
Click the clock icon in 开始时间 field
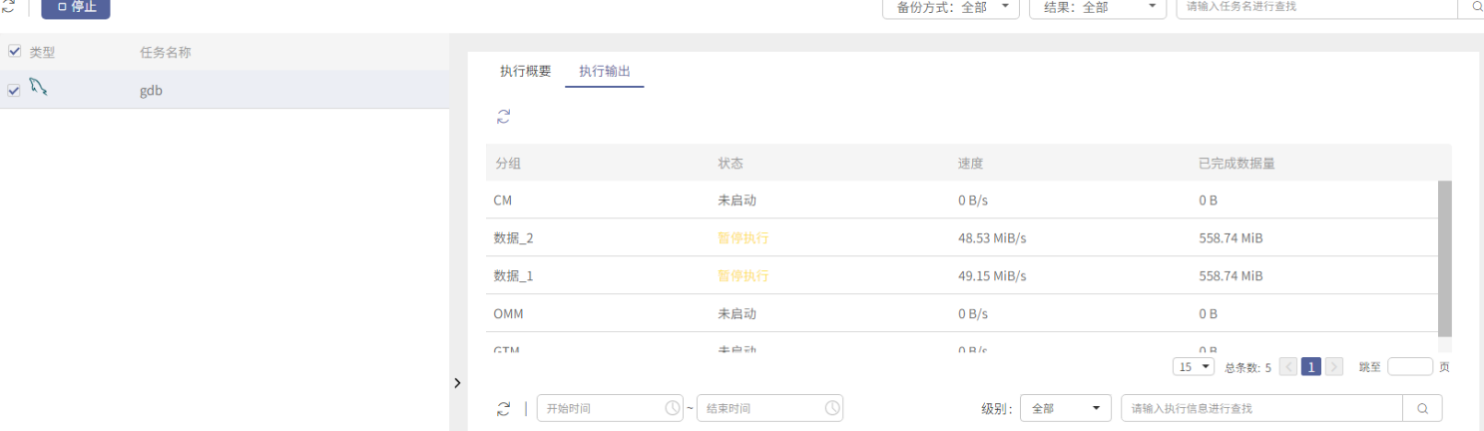pyautogui.click(x=673, y=408)
